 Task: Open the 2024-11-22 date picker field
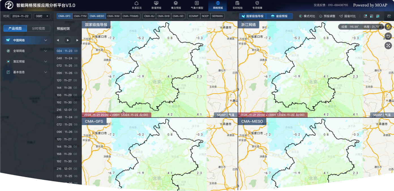[x=20, y=16]
